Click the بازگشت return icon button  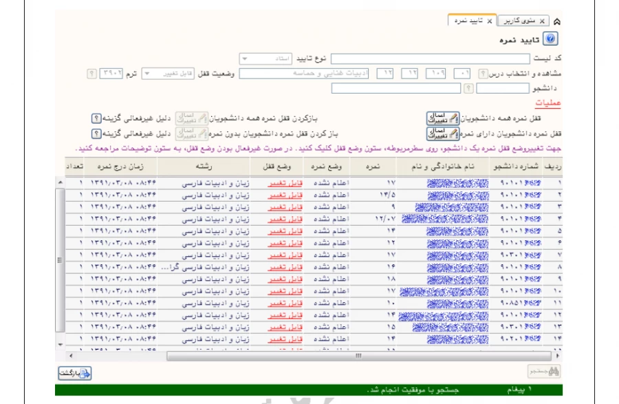[75, 372]
